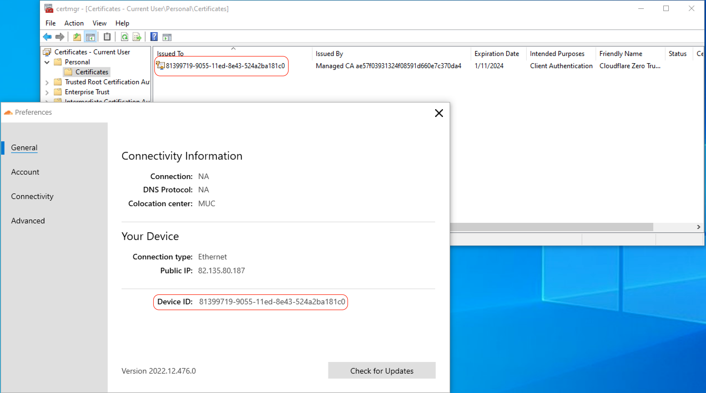Toggle the Show/Hide Action Pane toolbar button
The width and height of the screenshot is (706, 393).
point(167,37)
